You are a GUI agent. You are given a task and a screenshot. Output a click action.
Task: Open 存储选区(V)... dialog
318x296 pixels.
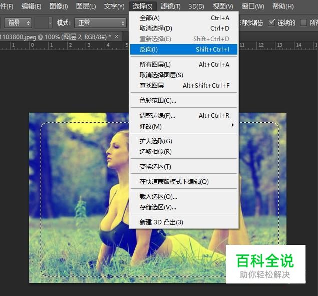[184, 207]
